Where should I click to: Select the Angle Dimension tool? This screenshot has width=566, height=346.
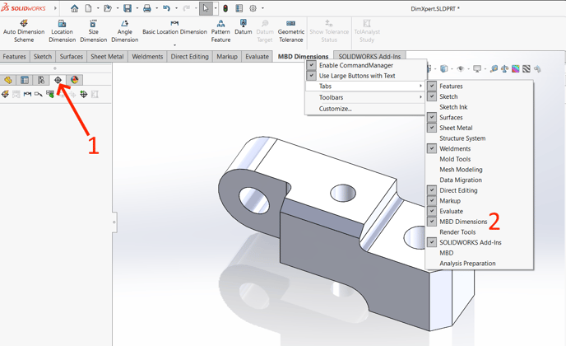[x=124, y=31]
